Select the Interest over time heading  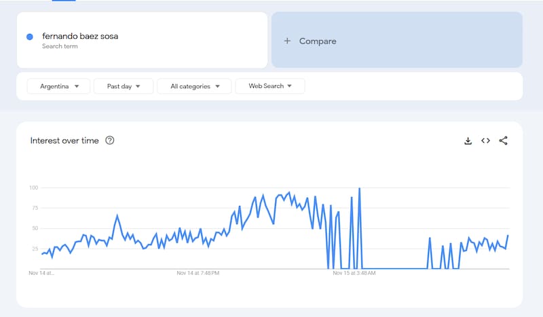[x=64, y=141]
